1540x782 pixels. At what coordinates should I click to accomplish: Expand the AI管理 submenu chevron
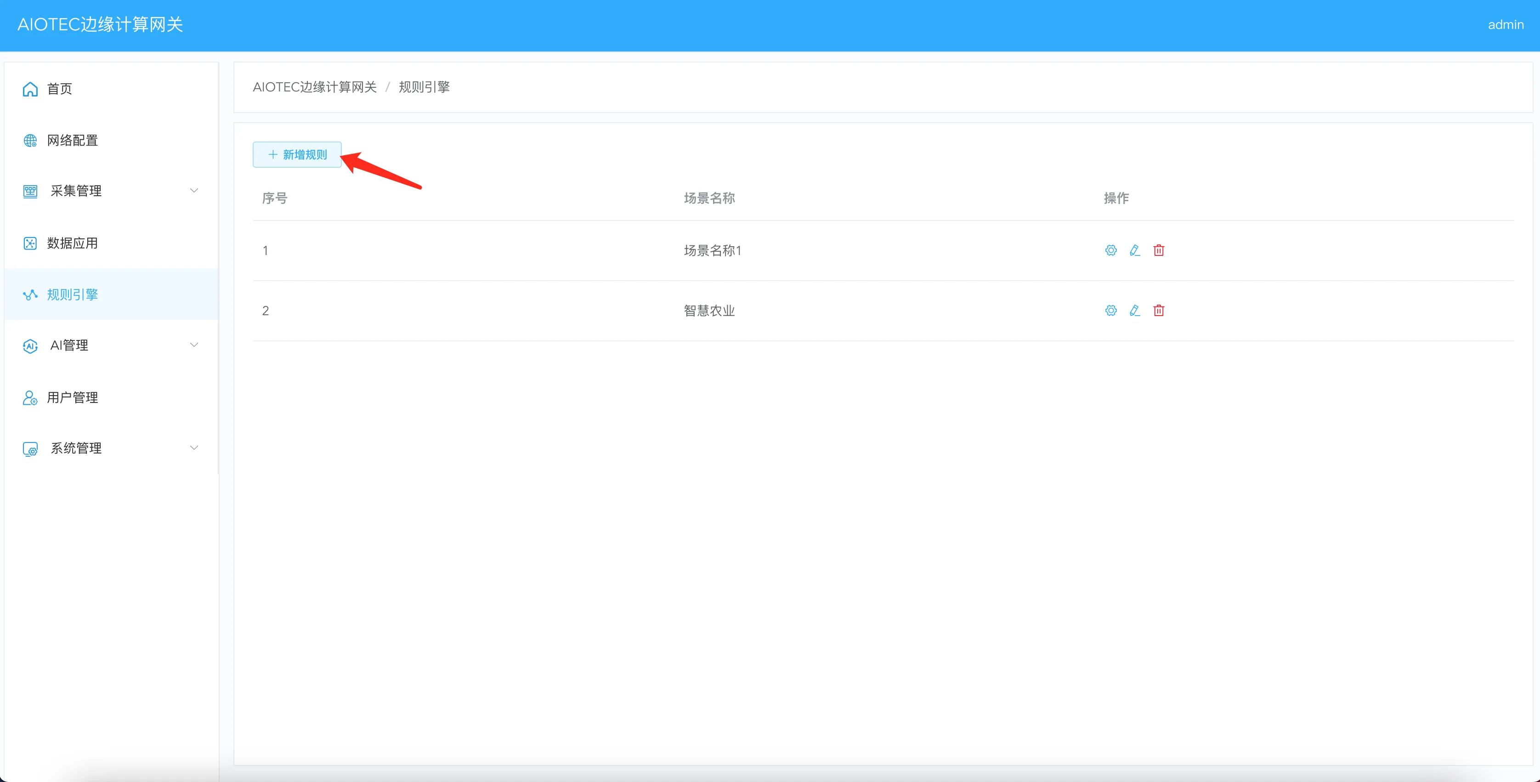(x=194, y=345)
